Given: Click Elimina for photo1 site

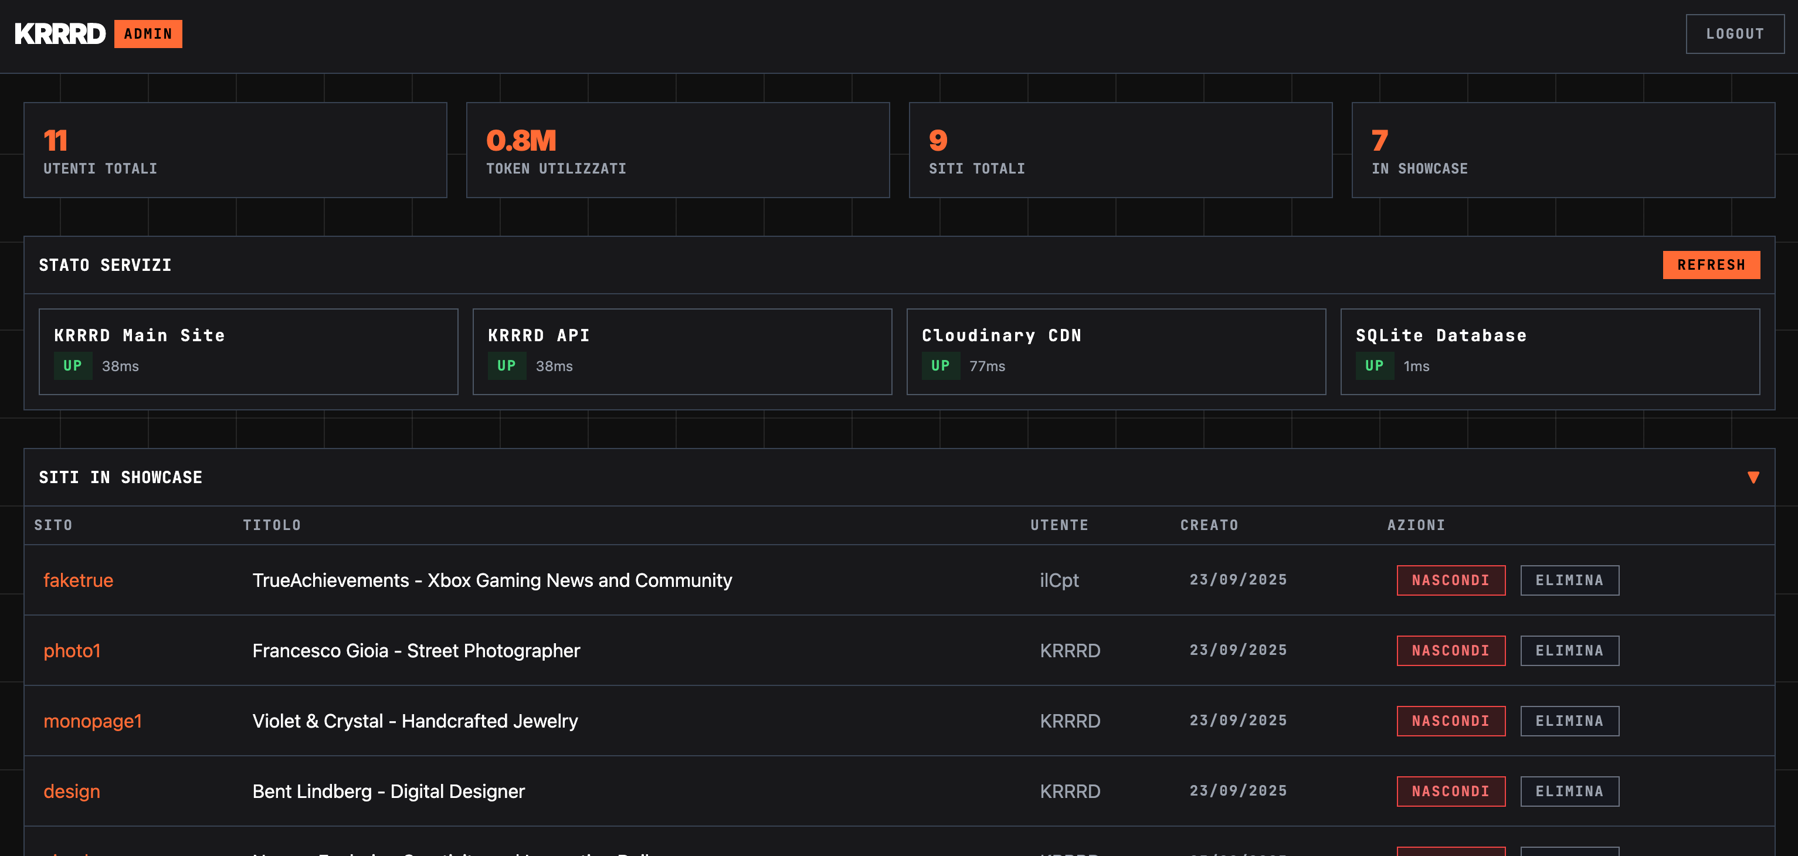Looking at the screenshot, I should [x=1569, y=651].
